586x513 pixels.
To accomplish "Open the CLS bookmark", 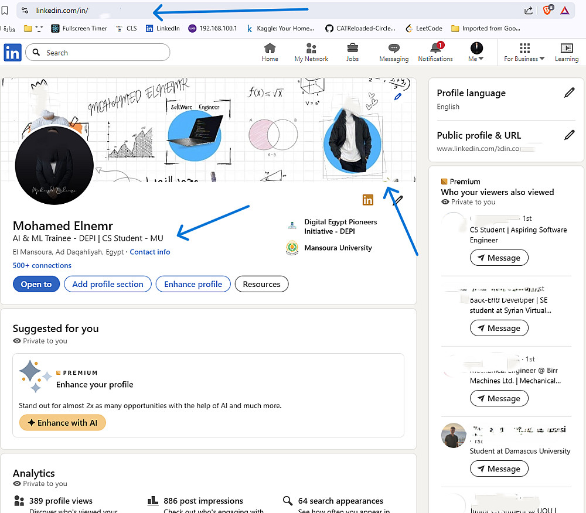I will click(127, 28).
